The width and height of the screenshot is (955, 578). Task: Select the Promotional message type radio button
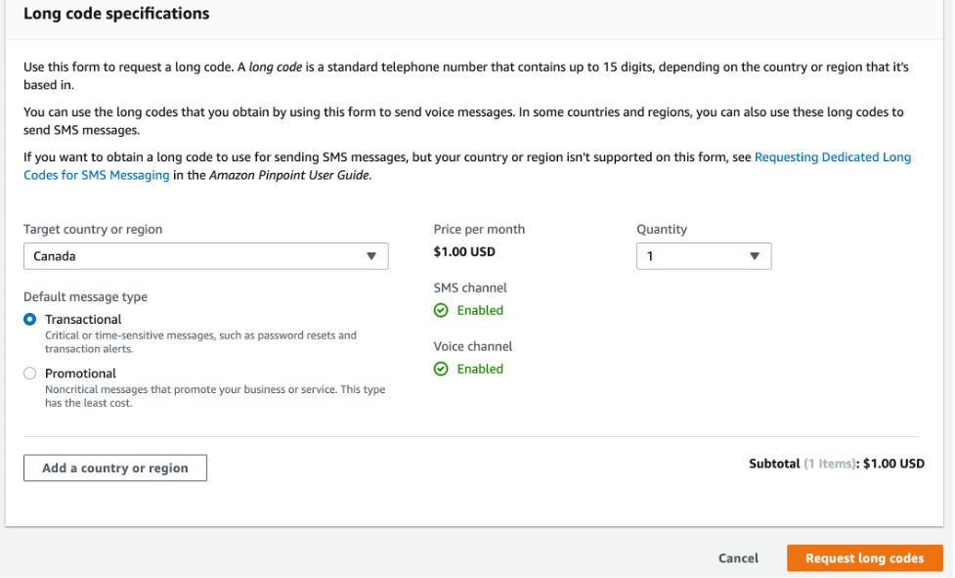tap(30, 373)
